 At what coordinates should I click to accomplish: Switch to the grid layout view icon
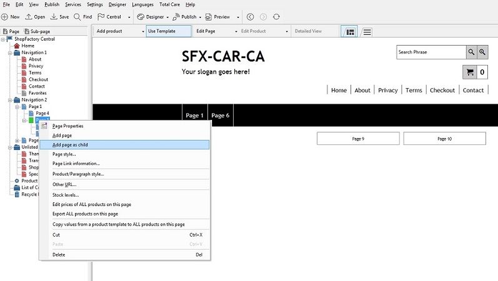[350, 32]
